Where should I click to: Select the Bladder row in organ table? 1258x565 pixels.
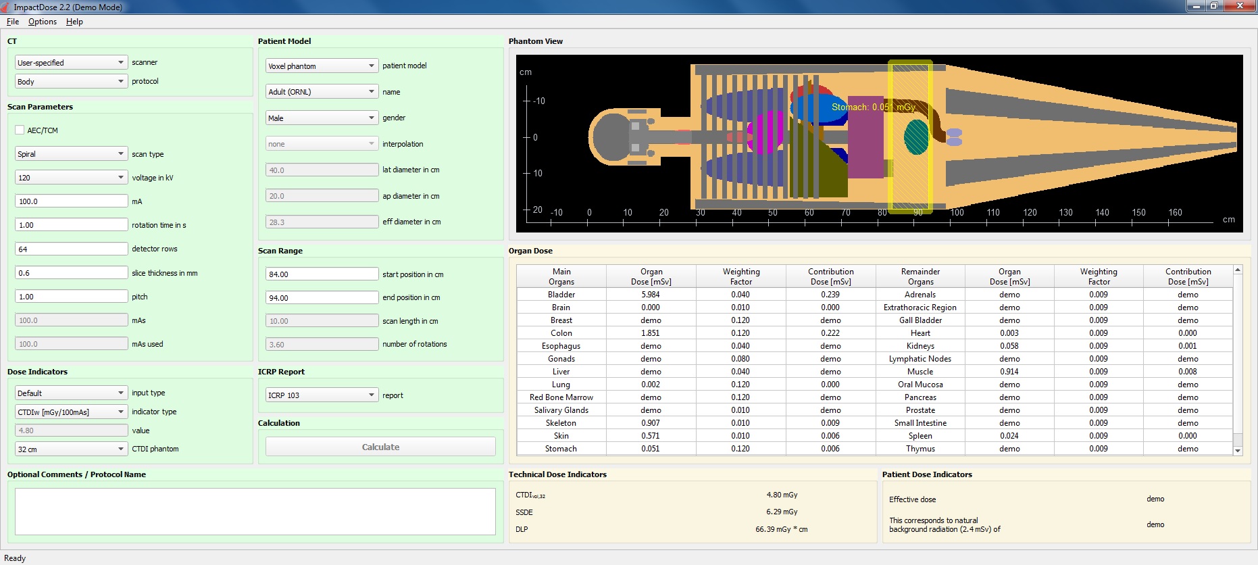561,295
